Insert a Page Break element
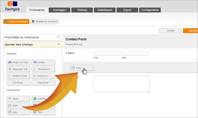The image size is (198, 118). tap(43, 83)
